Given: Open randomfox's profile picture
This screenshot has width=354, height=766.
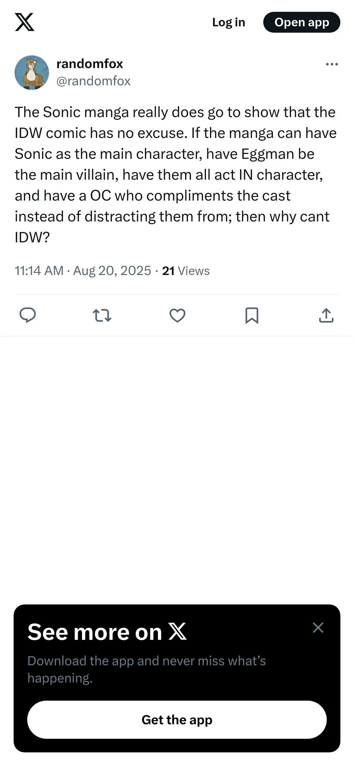Looking at the screenshot, I should pyautogui.click(x=32, y=73).
